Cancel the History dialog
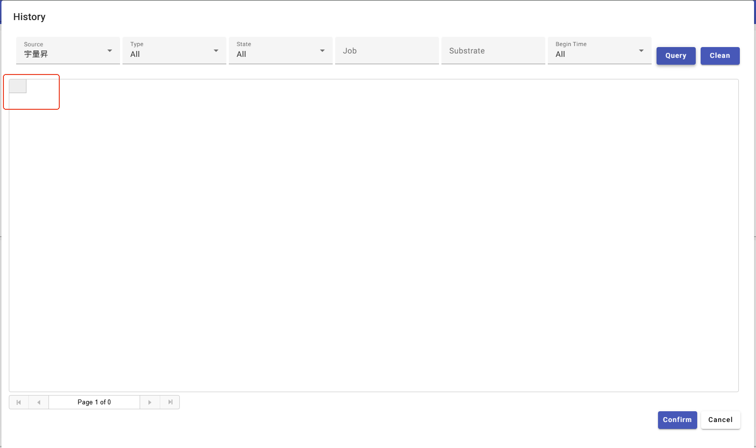Viewport: 756px width, 448px height. (720, 420)
